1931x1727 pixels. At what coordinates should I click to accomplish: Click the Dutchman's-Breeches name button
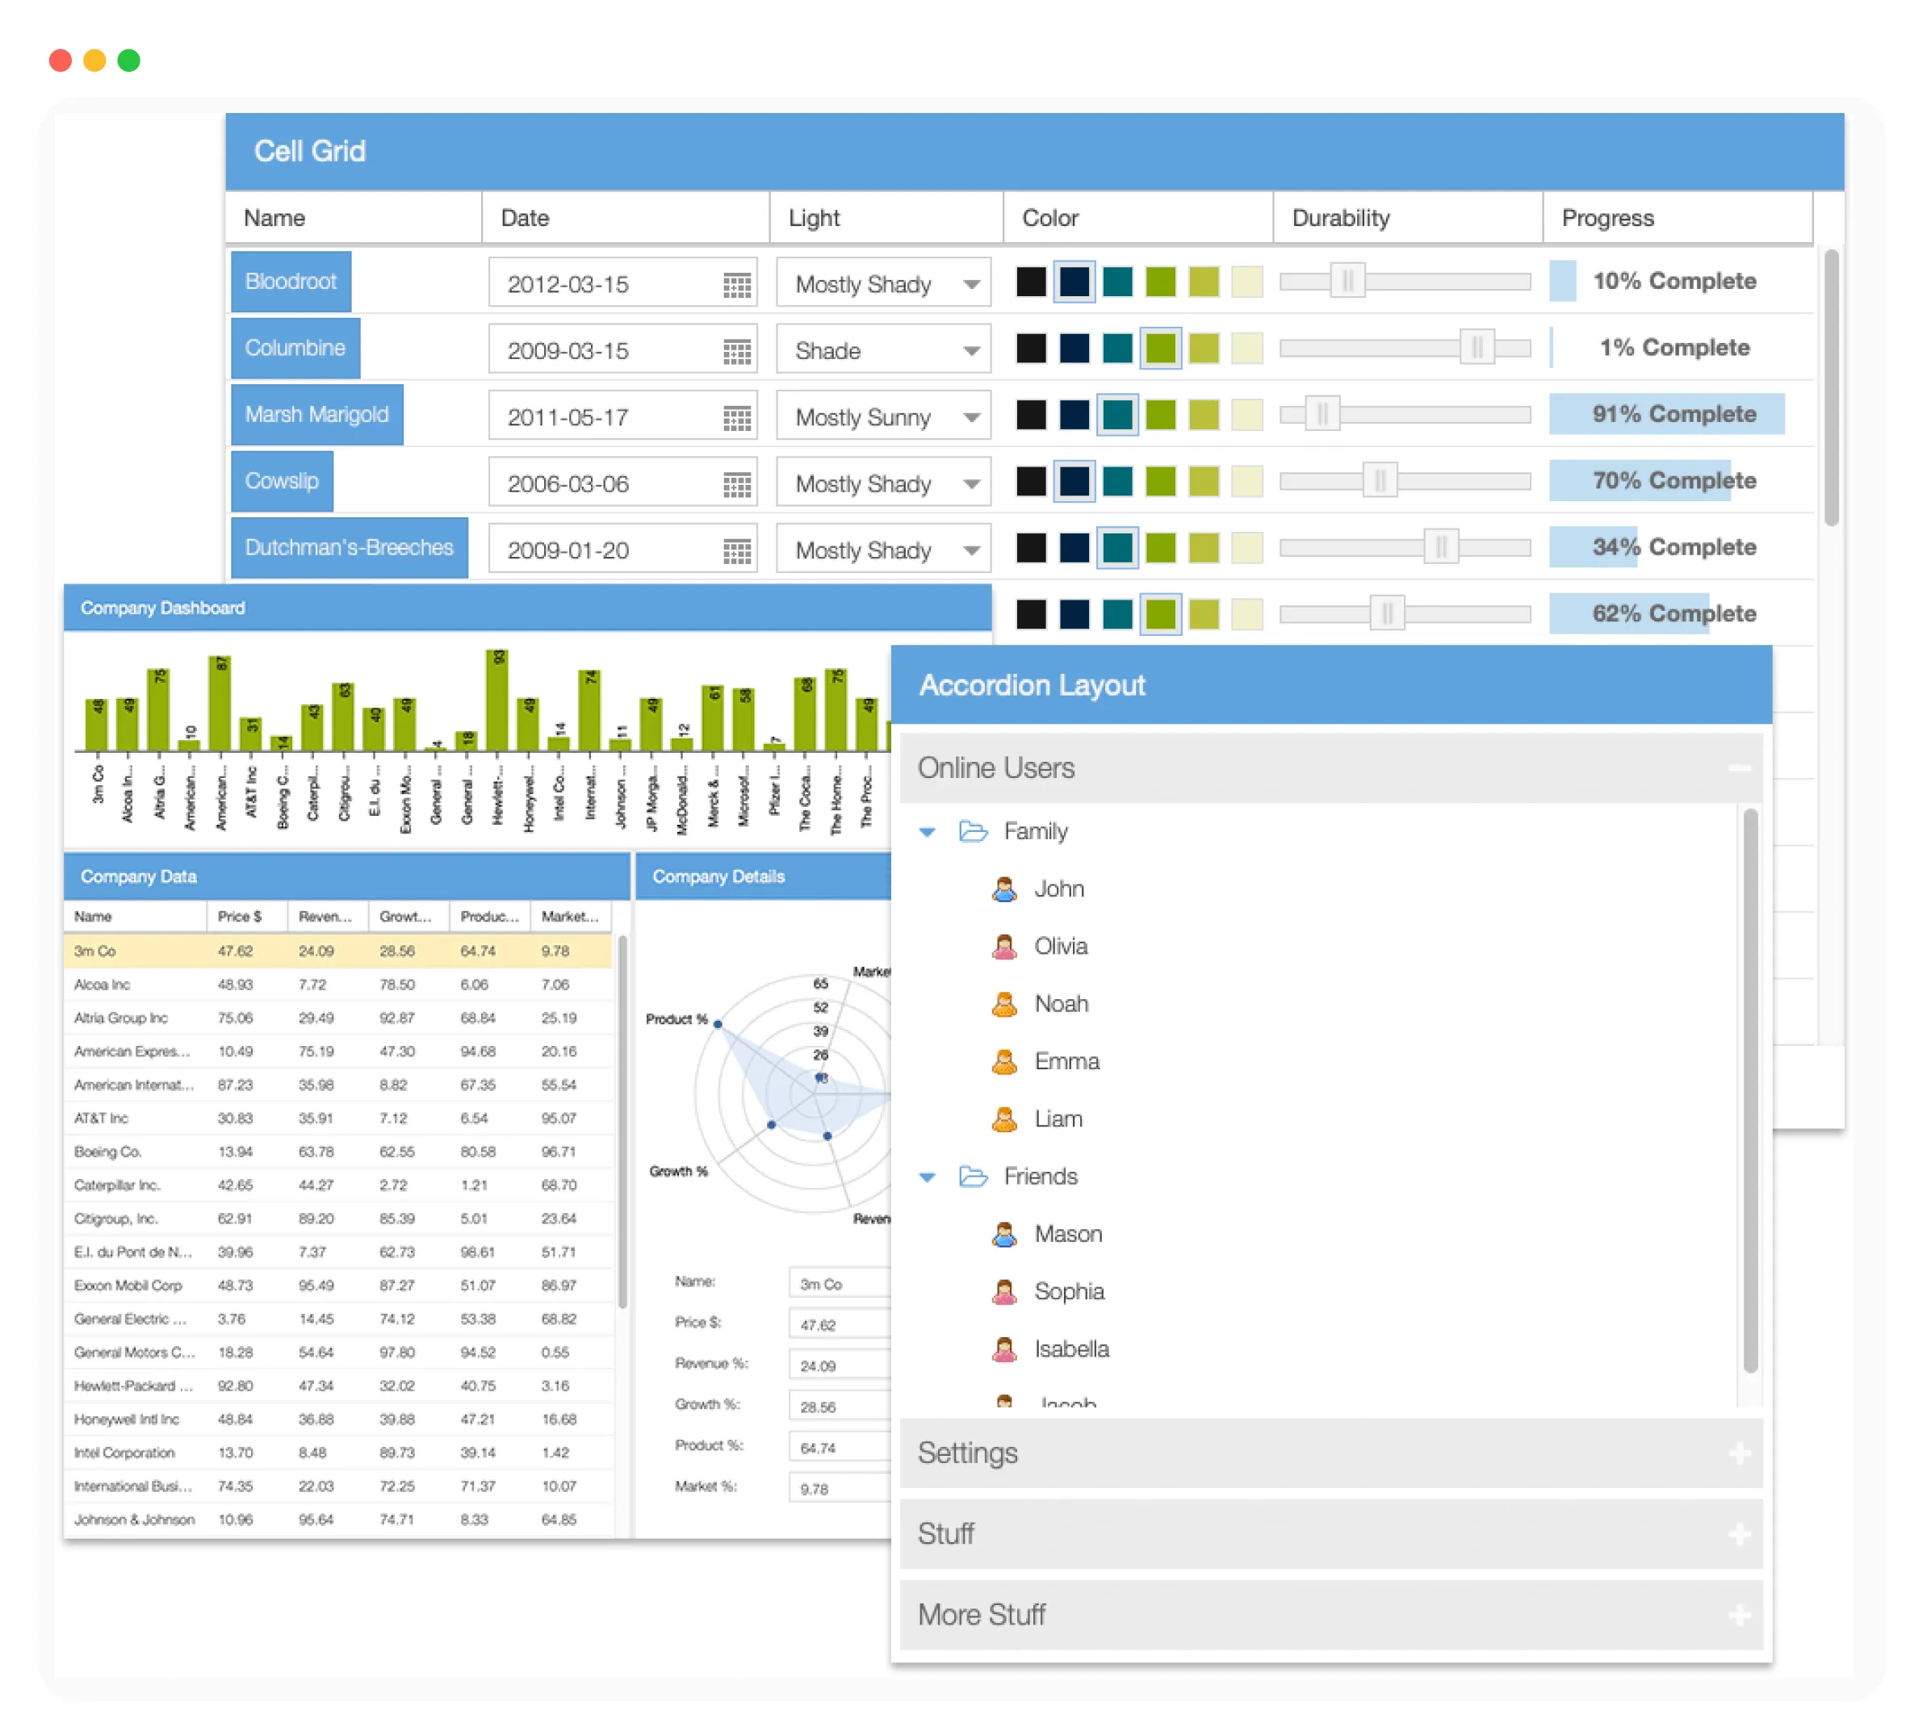click(x=350, y=547)
